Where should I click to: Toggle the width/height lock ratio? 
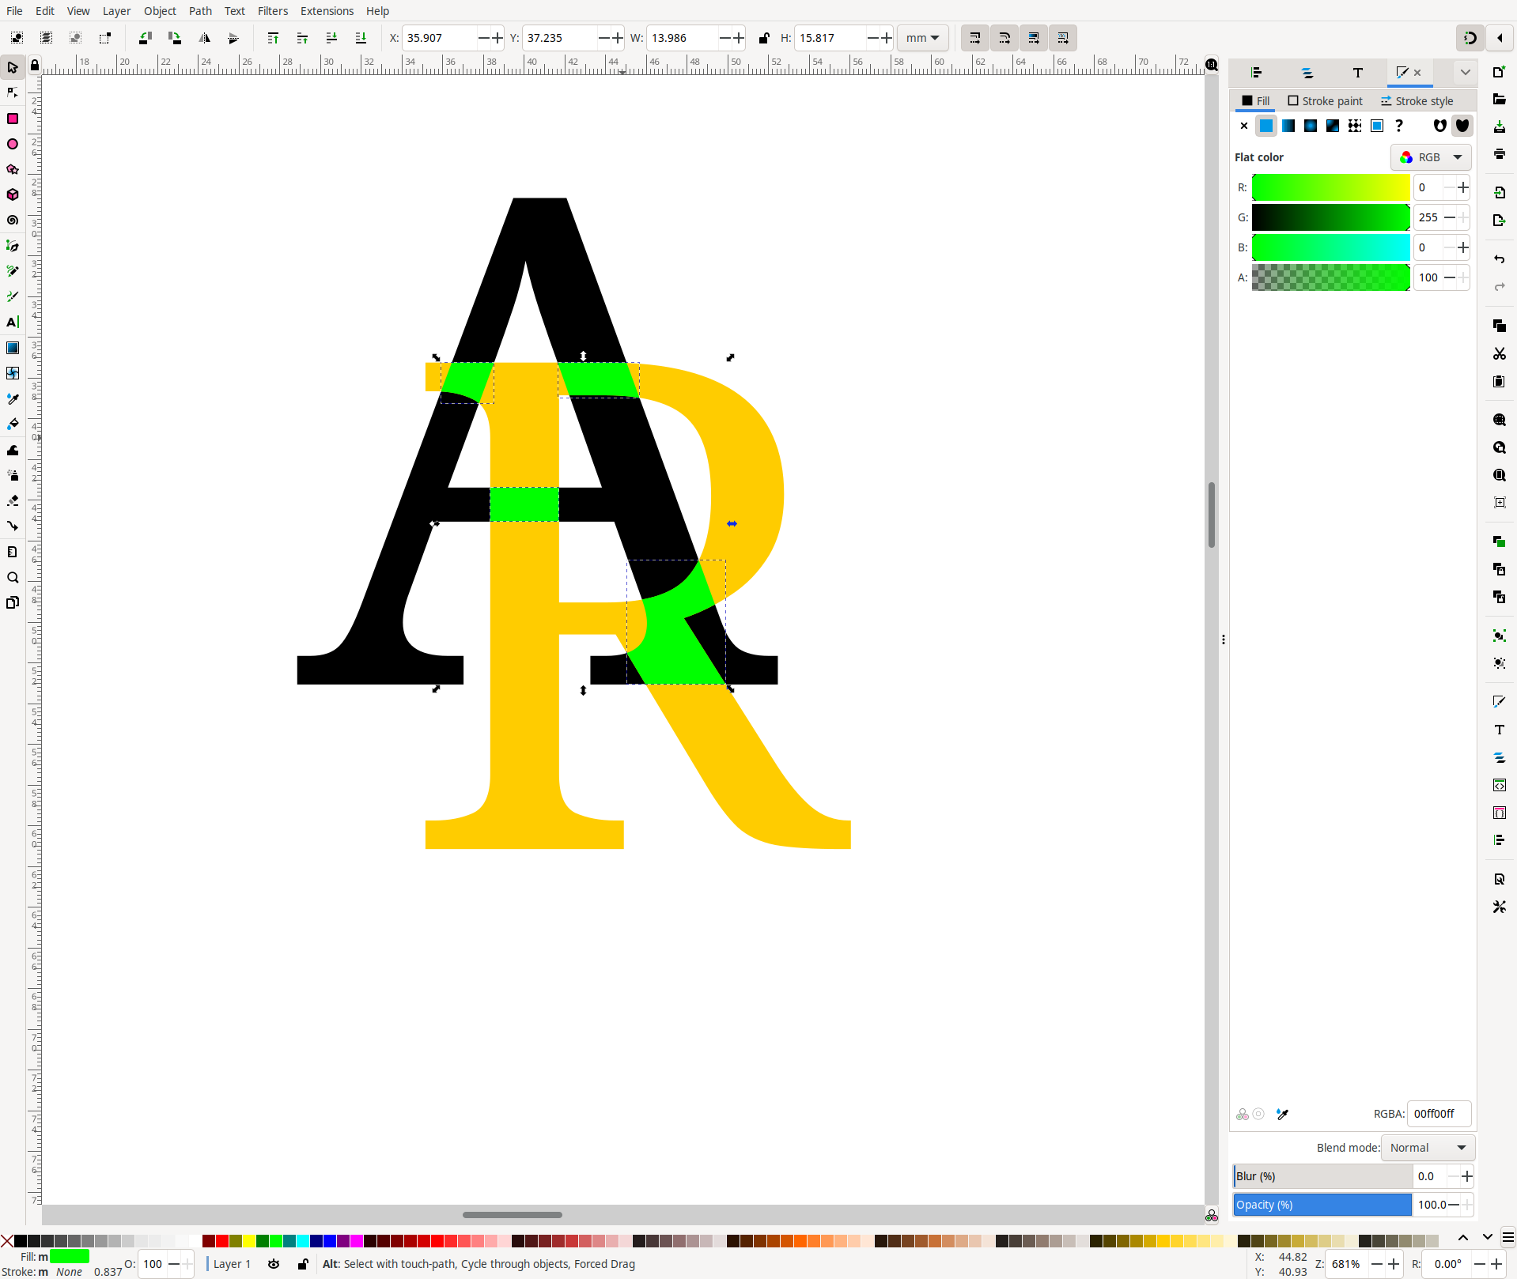coord(763,38)
